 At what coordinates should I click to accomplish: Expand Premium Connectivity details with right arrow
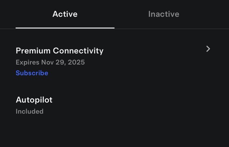point(208,49)
